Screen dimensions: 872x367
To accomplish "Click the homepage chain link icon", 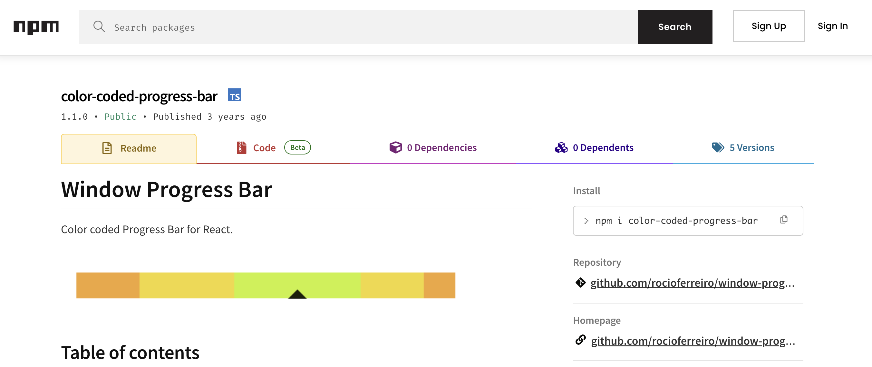I will [x=580, y=340].
